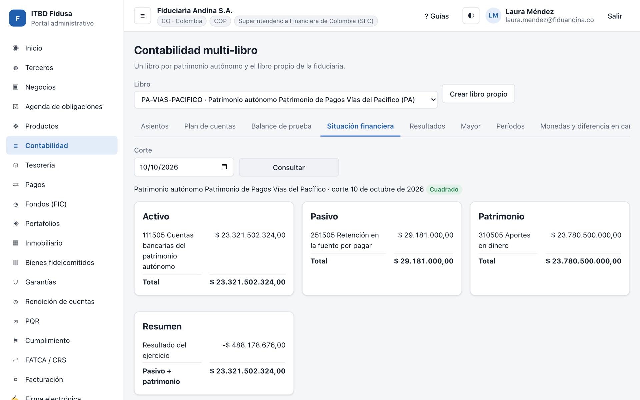Click the Corte date input field
The height and width of the screenshot is (400, 640).
point(184,167)
